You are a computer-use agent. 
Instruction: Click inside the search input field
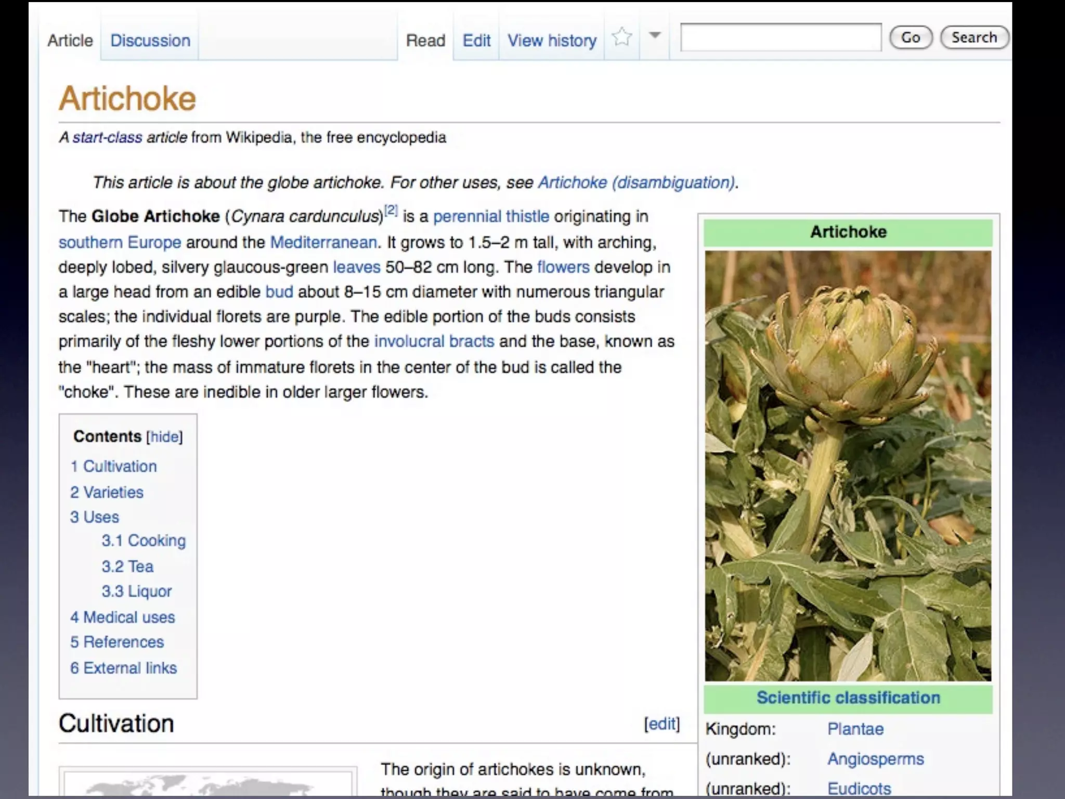[781, 37]
